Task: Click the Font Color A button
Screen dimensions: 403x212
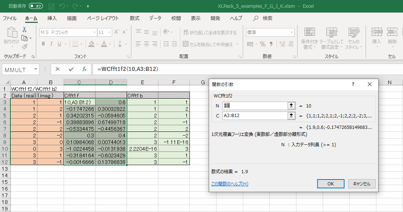Action: (x=104, y=44)
